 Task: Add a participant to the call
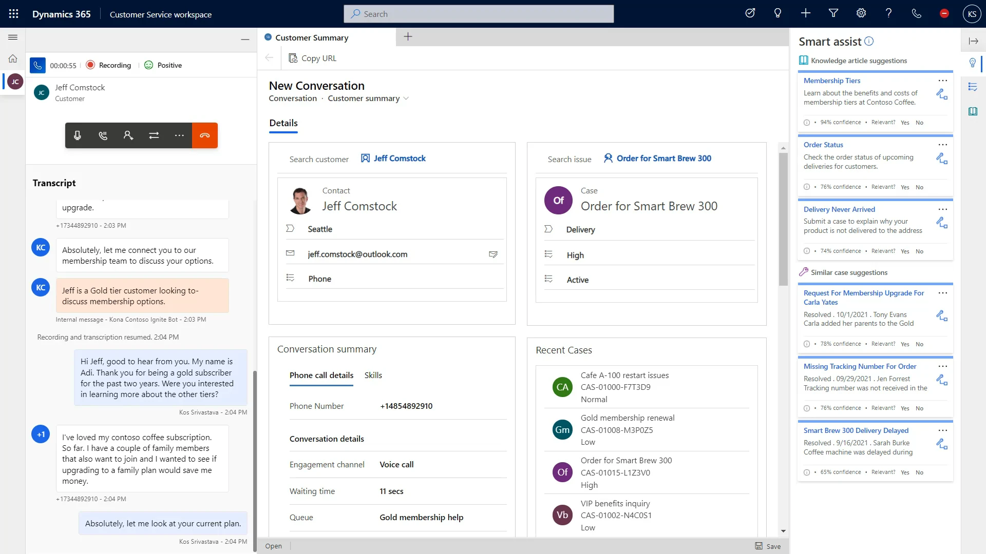[128, 135]
